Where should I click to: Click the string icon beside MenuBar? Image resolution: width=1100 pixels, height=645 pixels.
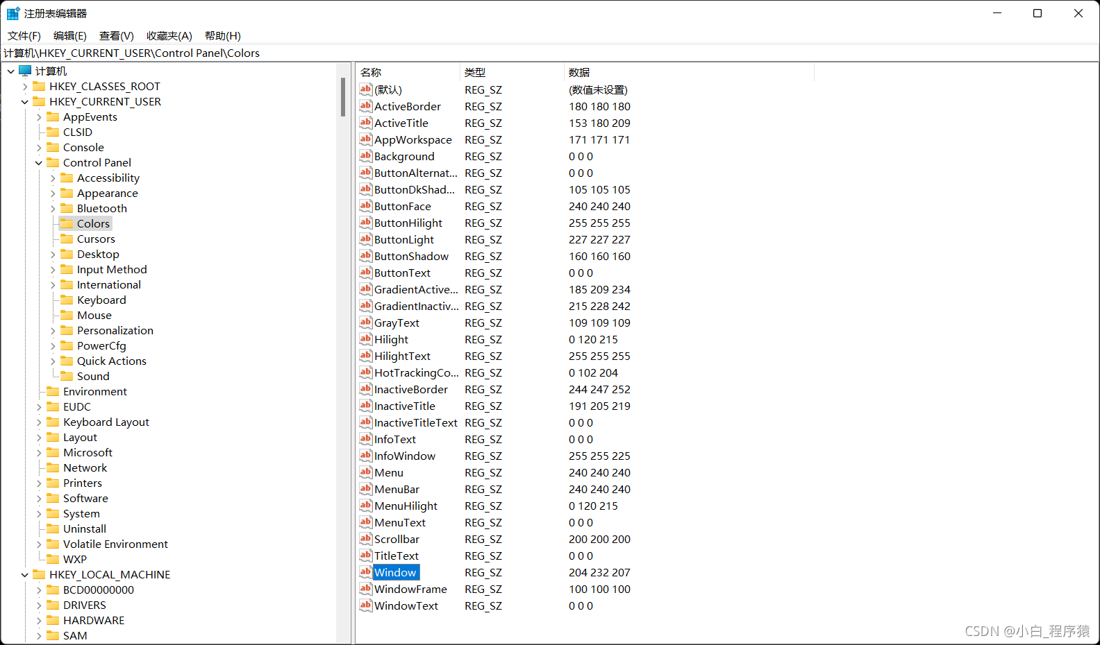[366, 489]
